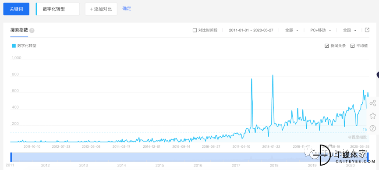Click the star favorite icon
The height and width of the screenshot is (170, 379).
(373, 116)
